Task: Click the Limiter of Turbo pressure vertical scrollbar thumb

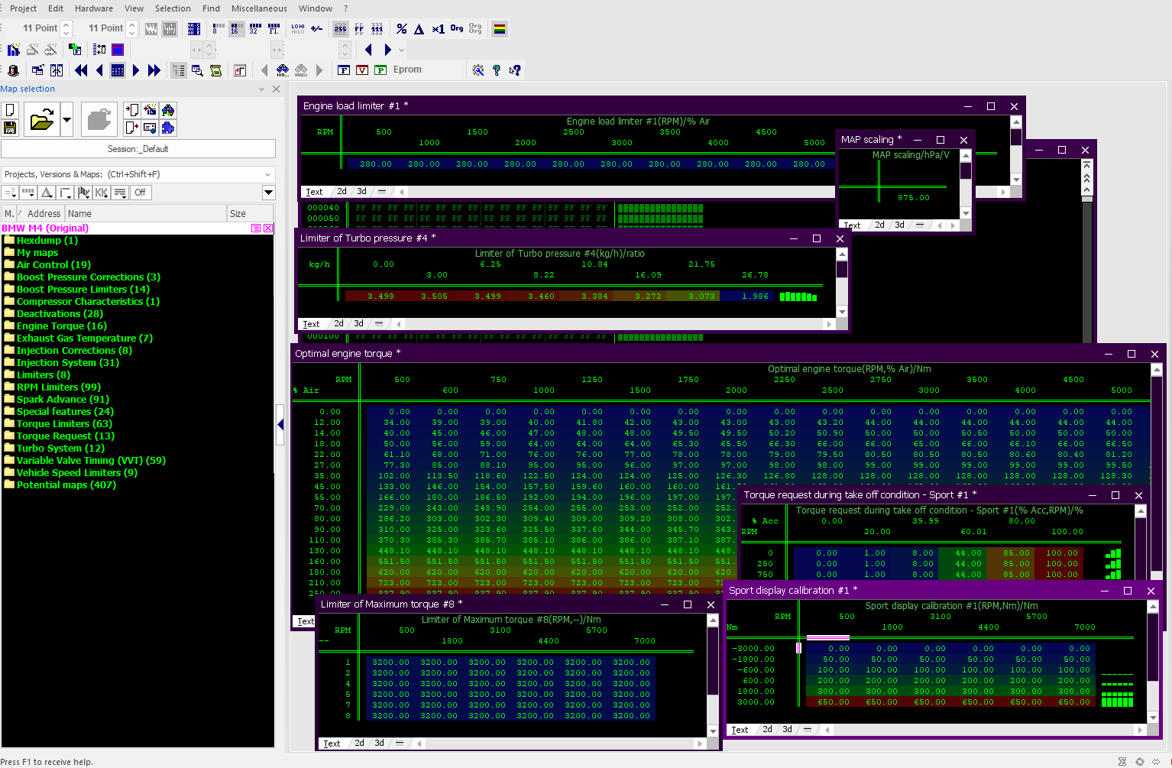Action: (x=842, y=271)
